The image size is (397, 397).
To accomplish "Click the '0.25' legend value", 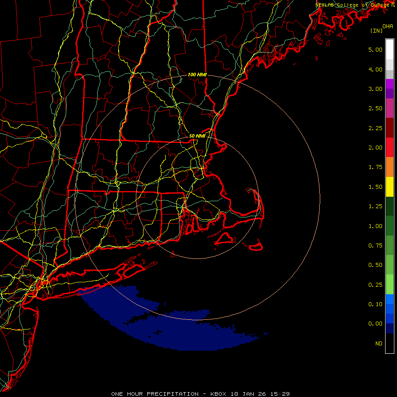I will pos(375,285).
